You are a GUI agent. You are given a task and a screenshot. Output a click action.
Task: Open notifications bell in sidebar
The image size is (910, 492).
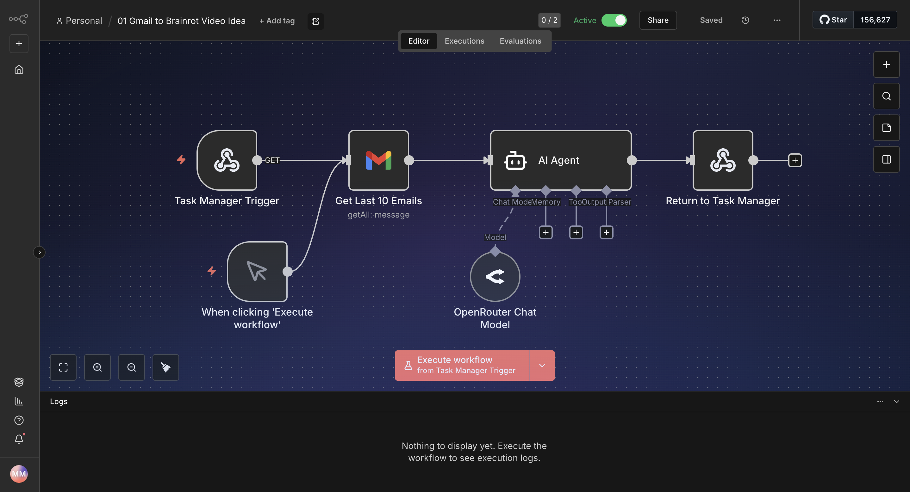point(19,439)
